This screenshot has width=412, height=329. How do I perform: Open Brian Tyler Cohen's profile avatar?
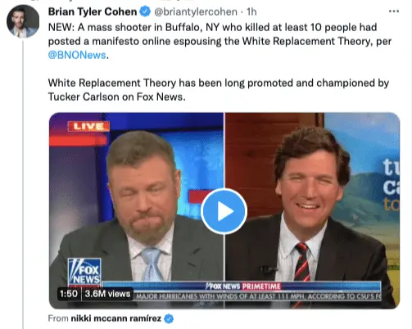tap(23, 21)
